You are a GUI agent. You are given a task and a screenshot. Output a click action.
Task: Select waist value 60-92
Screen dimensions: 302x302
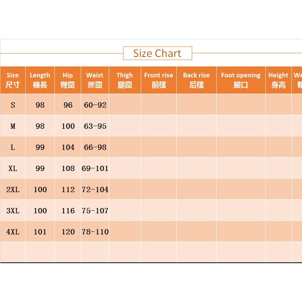point(95,105)
